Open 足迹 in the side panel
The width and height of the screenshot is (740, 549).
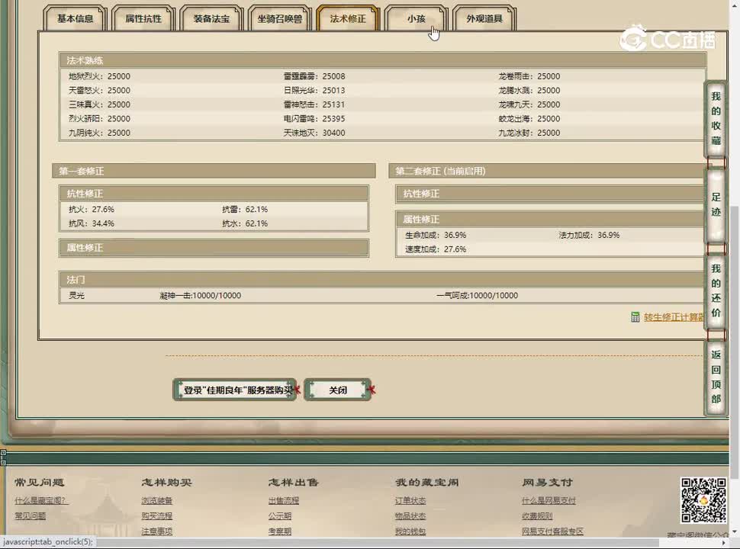(x=716, y=204)
